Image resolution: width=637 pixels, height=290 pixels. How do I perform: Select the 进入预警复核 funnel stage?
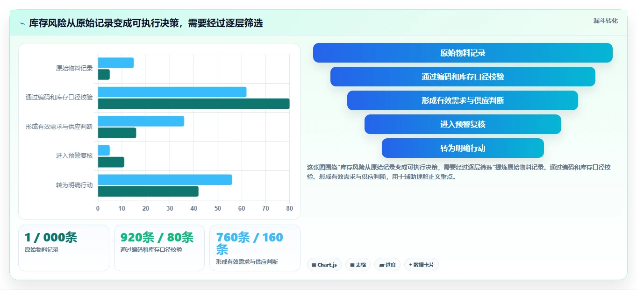click(x=463, y=124)
